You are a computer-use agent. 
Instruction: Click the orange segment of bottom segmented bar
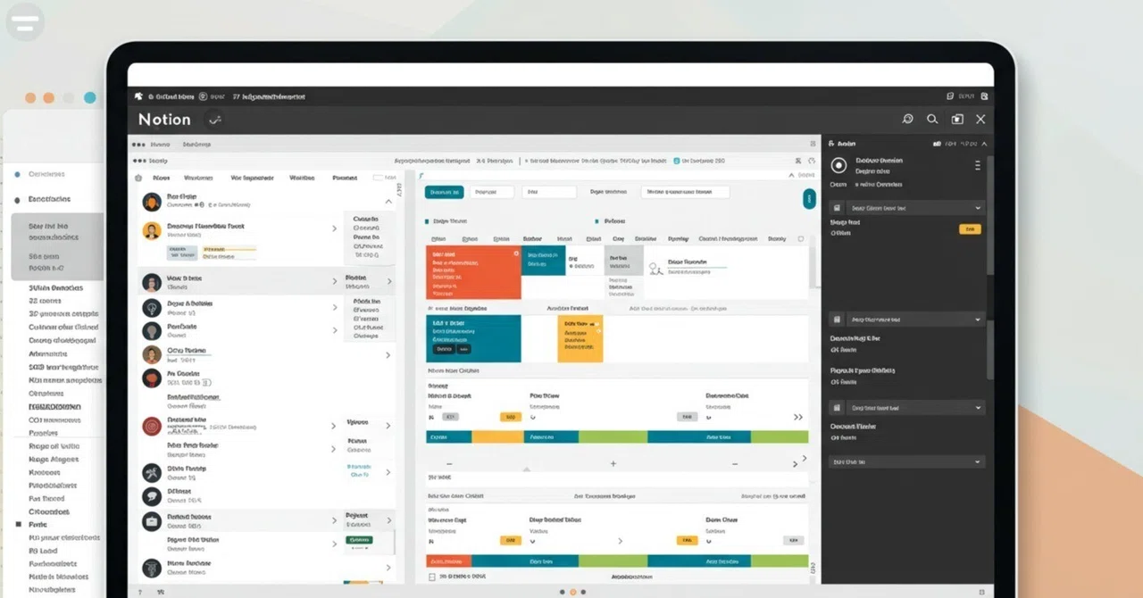tap(449, 561)
